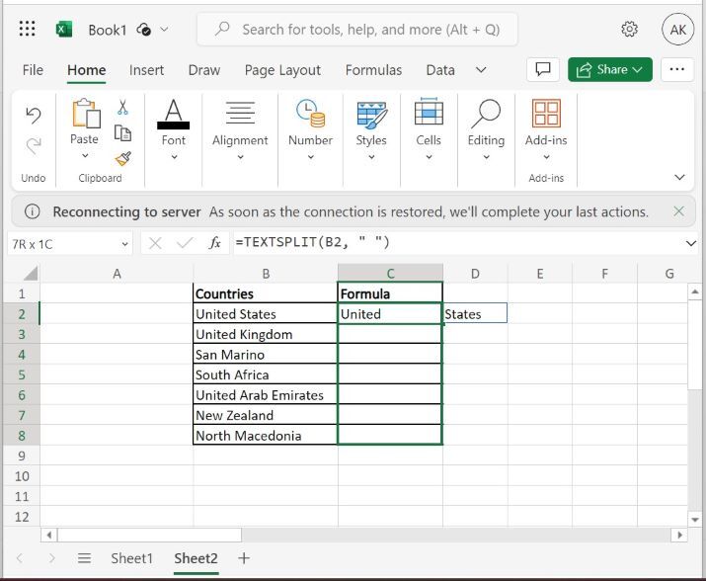Open the Styles group icon
This screenshot has width=706, height=581.
pyautogui.click(x=371, y=115)
